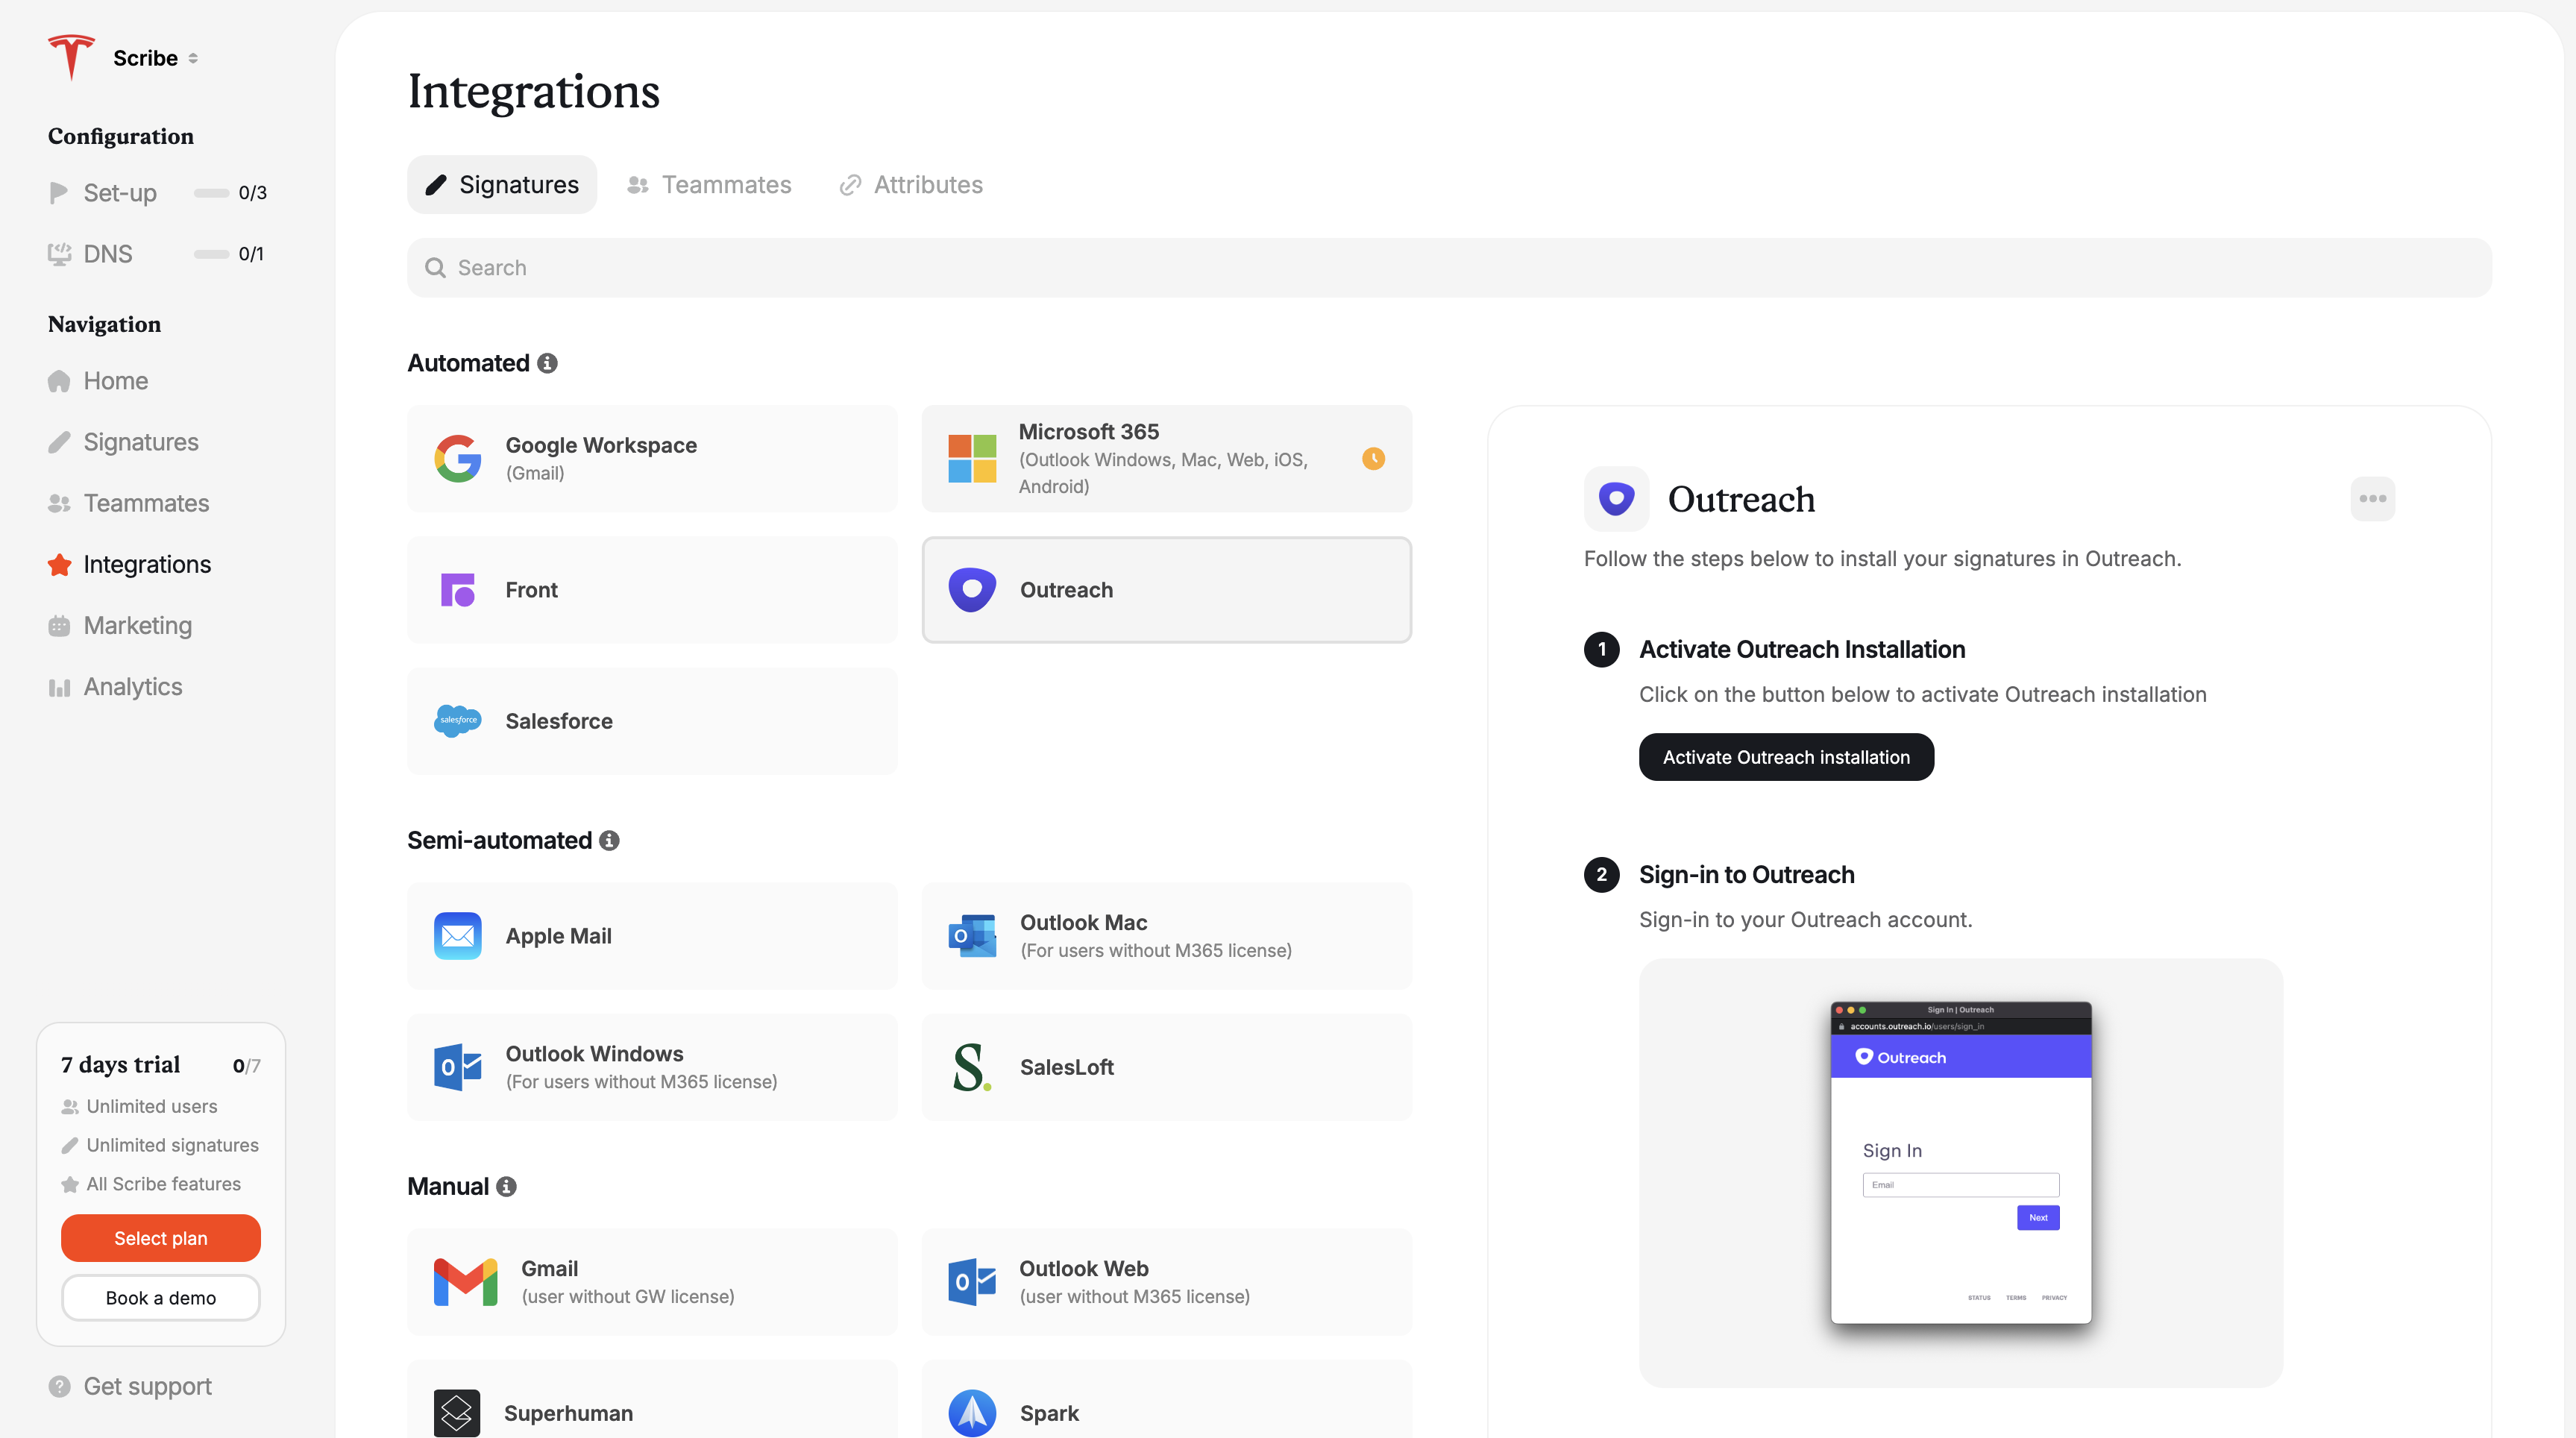Click the integrations Search field
This screenshot has width=2576, height=1438.
point(1448,268)
